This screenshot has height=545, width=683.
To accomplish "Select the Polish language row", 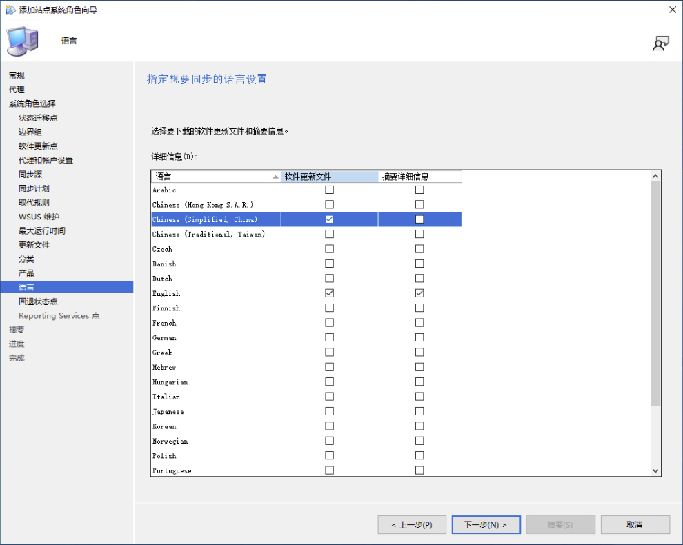I will pyautogui.click(x=306, y=455).
